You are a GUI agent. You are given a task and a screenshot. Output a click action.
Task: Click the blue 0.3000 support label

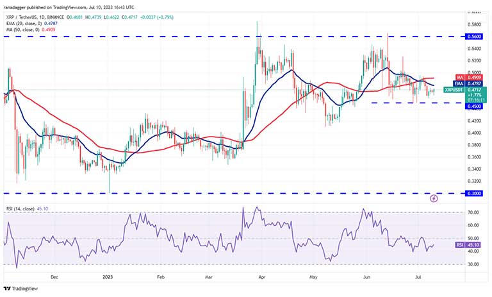(473, 193)
